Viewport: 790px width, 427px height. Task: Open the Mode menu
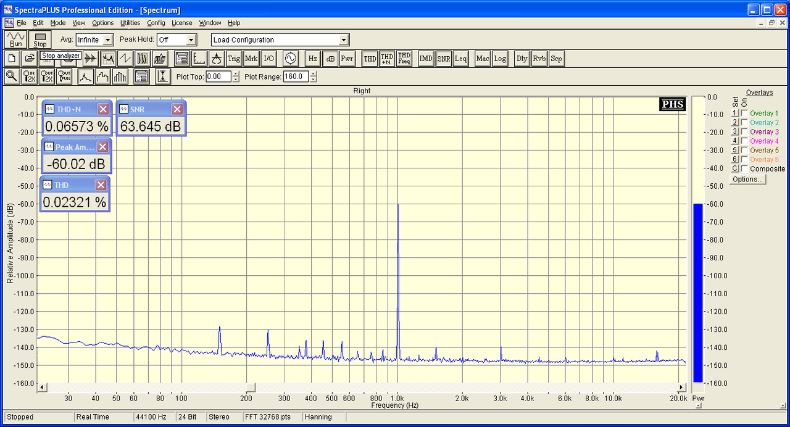pos(58,23)
